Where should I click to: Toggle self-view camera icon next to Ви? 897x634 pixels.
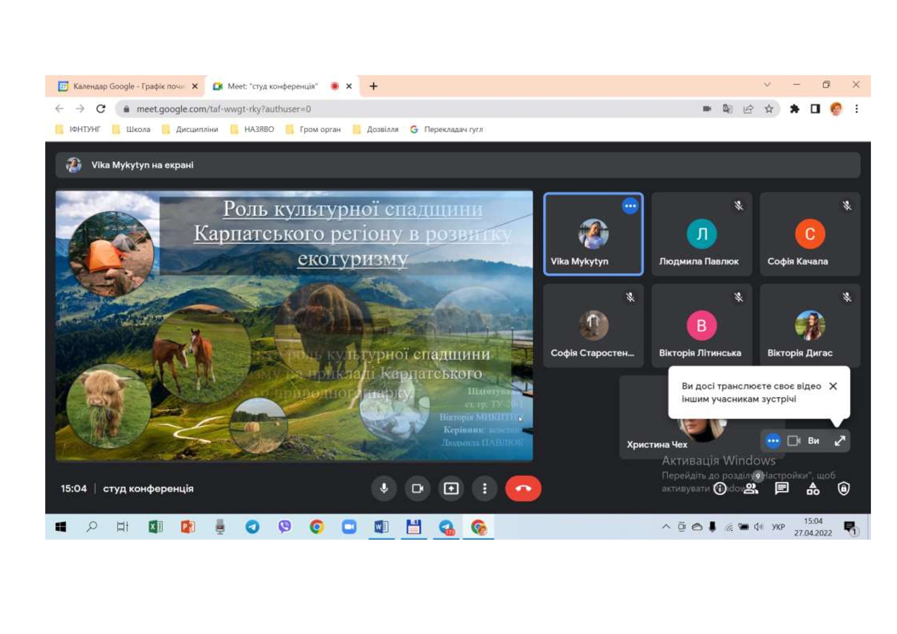[793, 441]
